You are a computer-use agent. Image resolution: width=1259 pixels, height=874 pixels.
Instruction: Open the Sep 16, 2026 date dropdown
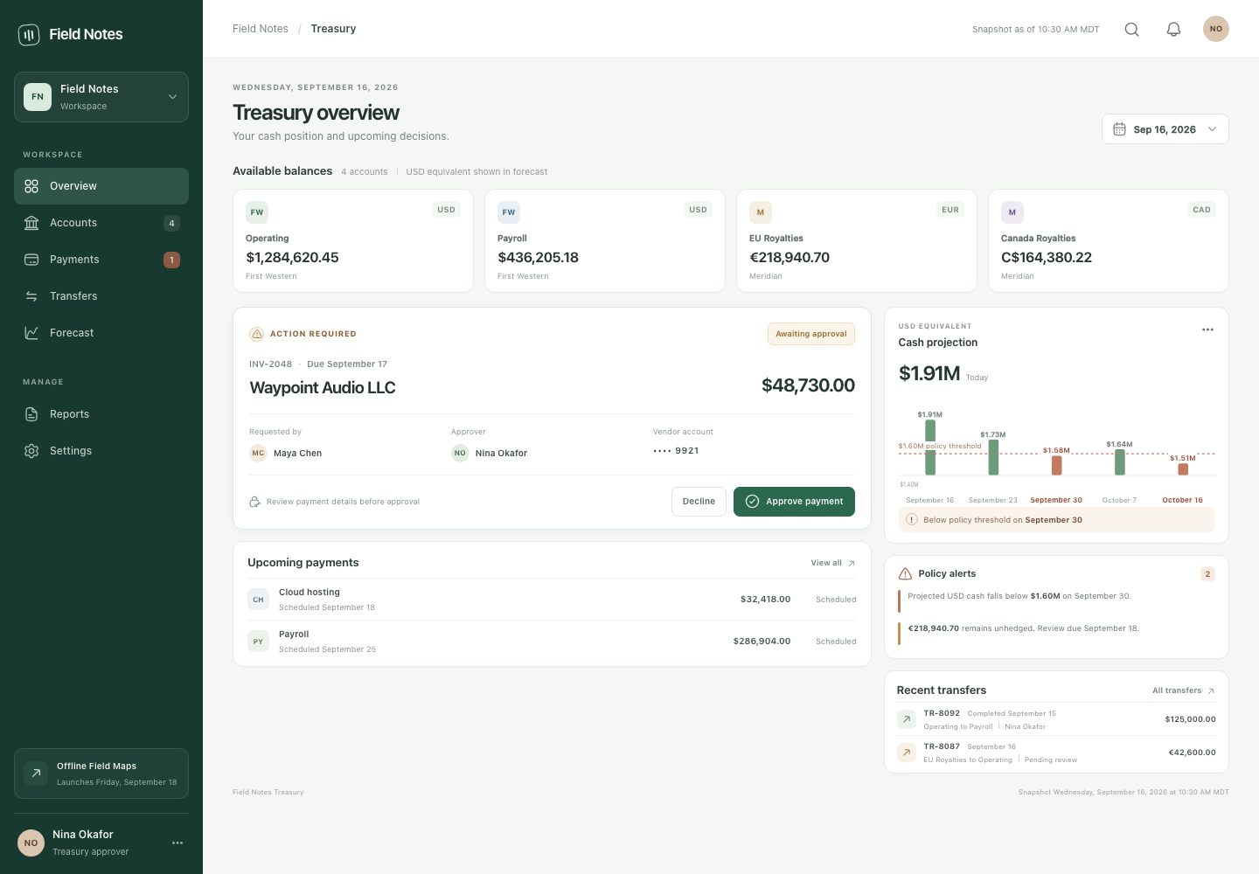coord(1165,129)
